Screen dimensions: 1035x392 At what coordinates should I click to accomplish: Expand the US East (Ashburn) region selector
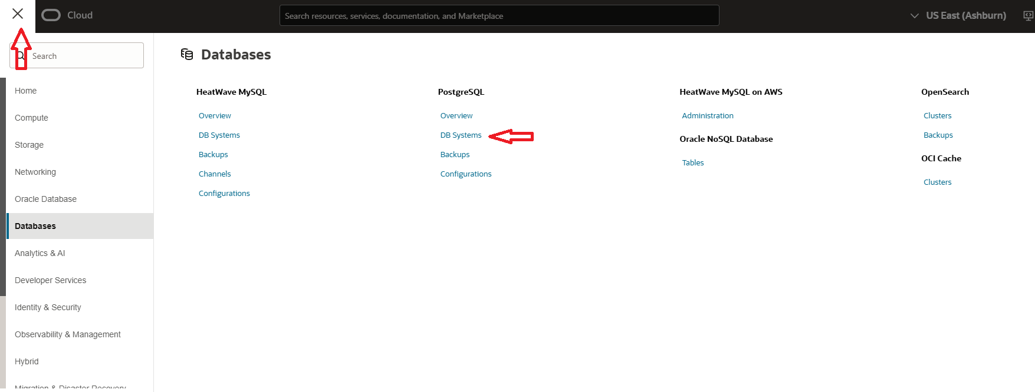[958, 15]
